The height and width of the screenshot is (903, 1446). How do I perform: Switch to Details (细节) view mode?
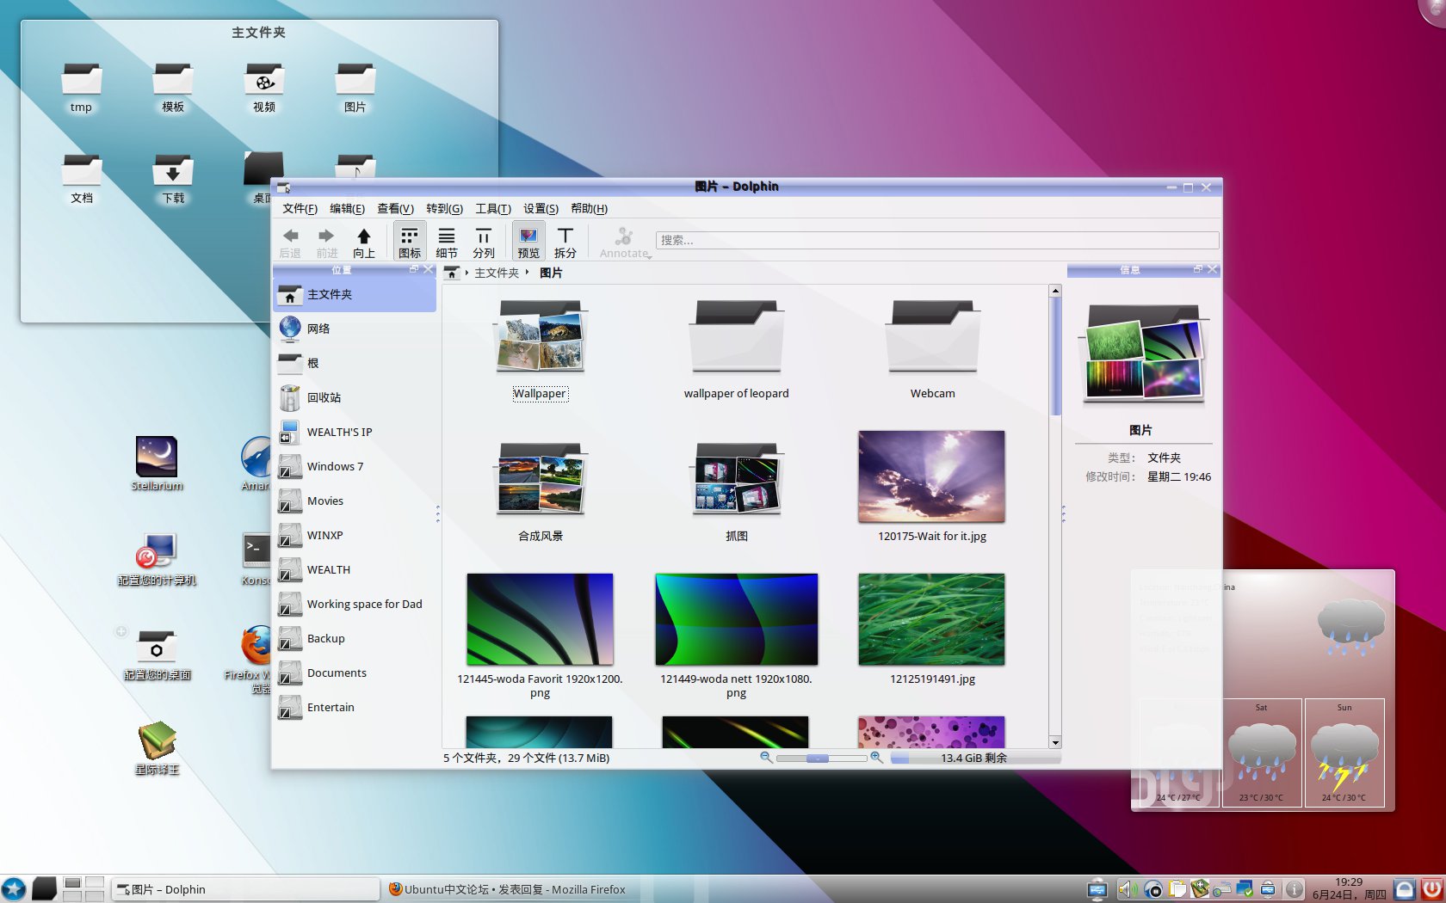pos(447,242)
